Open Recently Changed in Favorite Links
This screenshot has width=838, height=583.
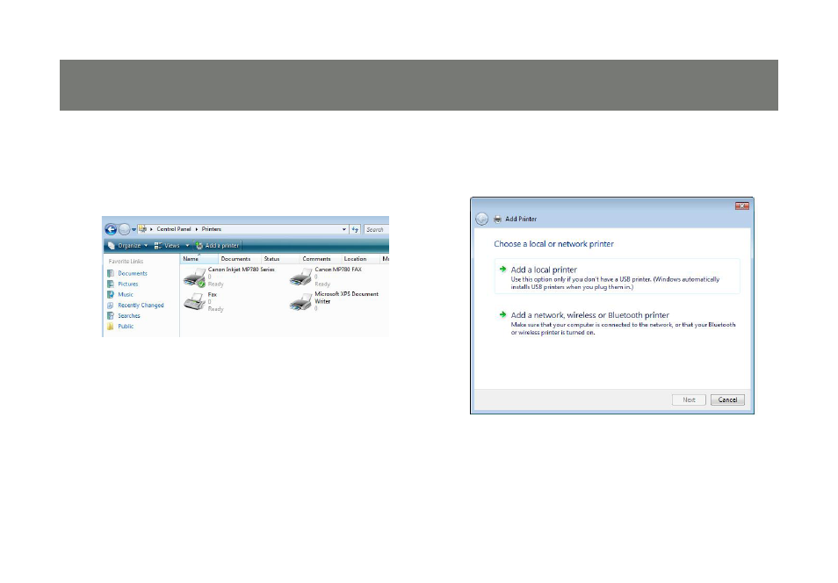pyautogui.click(x=140, y=306)
